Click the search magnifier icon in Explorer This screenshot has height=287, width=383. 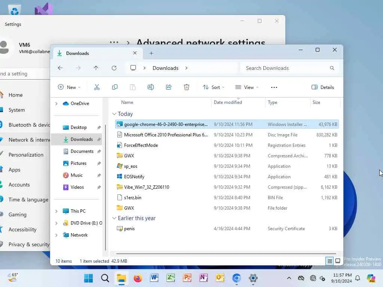pos(332,68)
